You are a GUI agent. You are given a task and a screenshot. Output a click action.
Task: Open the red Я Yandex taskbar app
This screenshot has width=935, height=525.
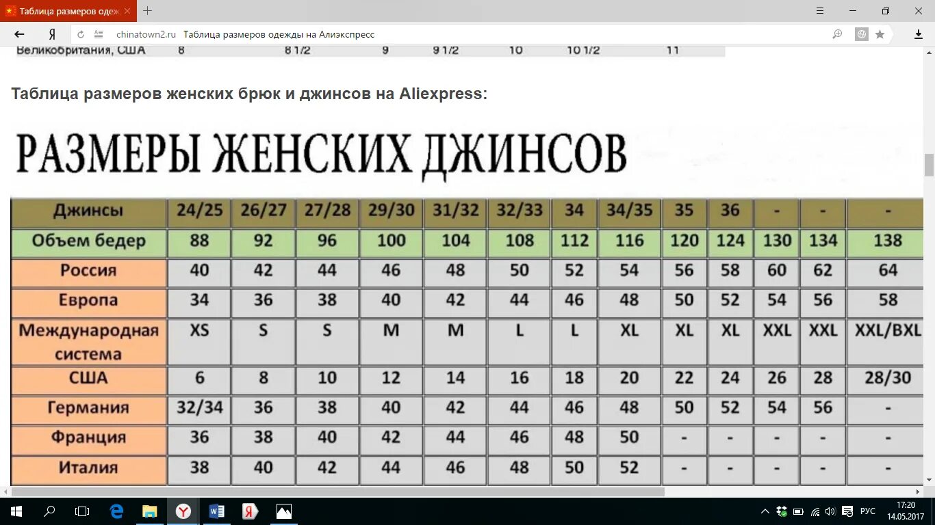coord(250,511)
